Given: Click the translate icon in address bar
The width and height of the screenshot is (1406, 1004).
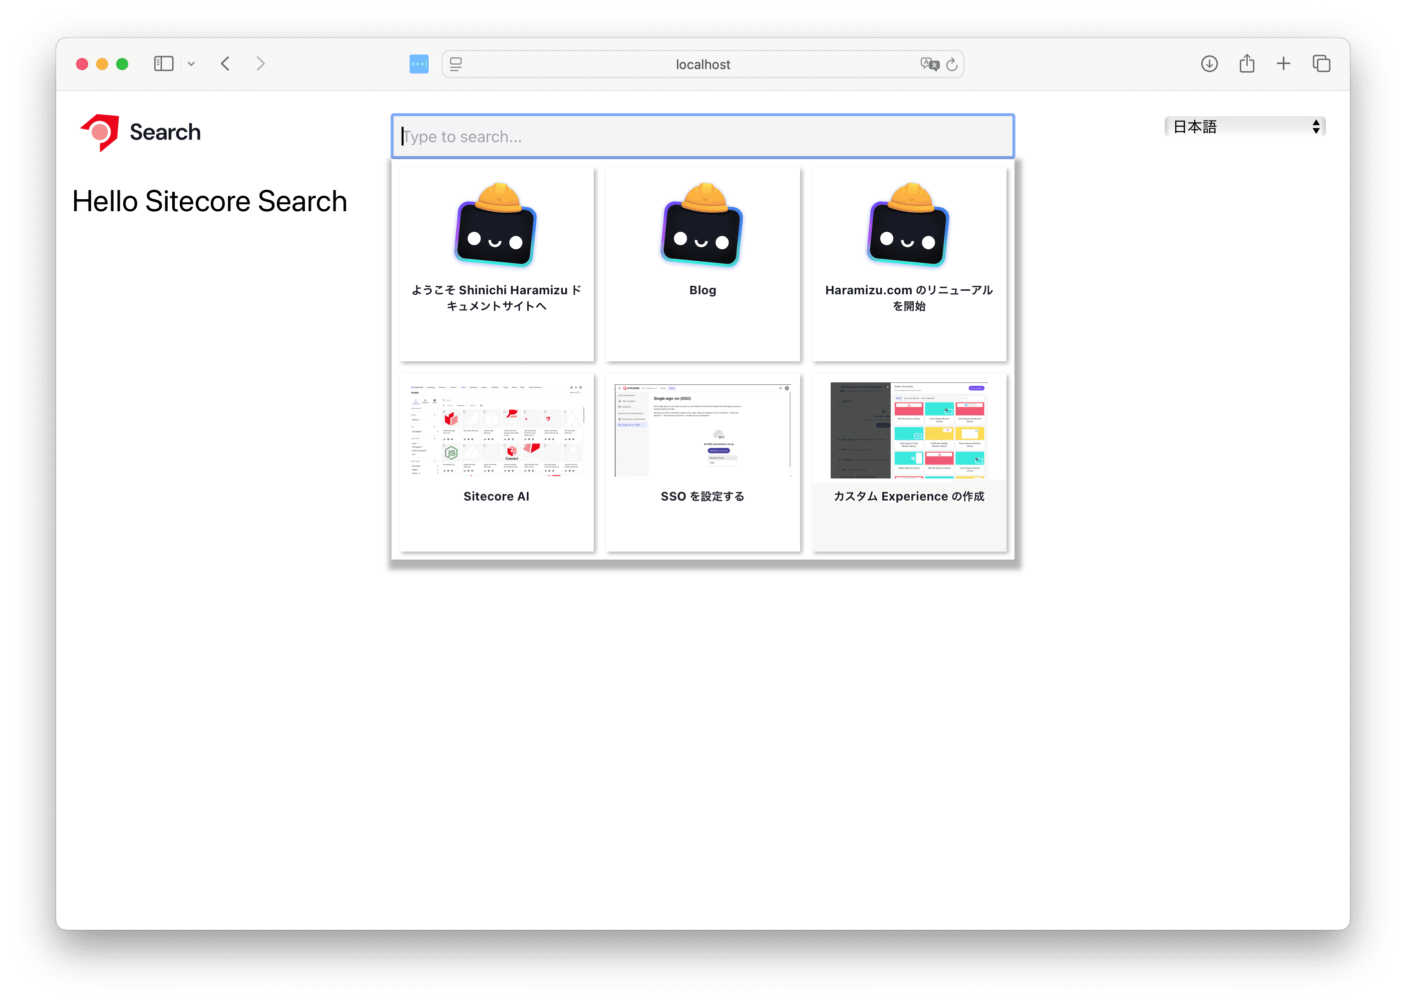Looking at the screenshot, I should [x=928, y=64].
